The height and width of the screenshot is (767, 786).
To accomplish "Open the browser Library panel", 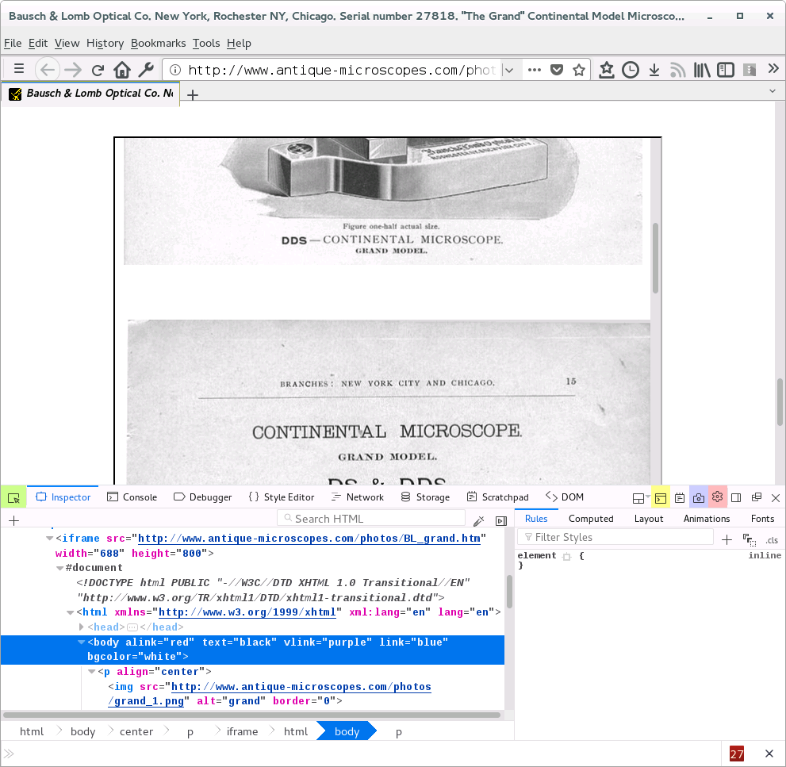I will coord(702,69).
